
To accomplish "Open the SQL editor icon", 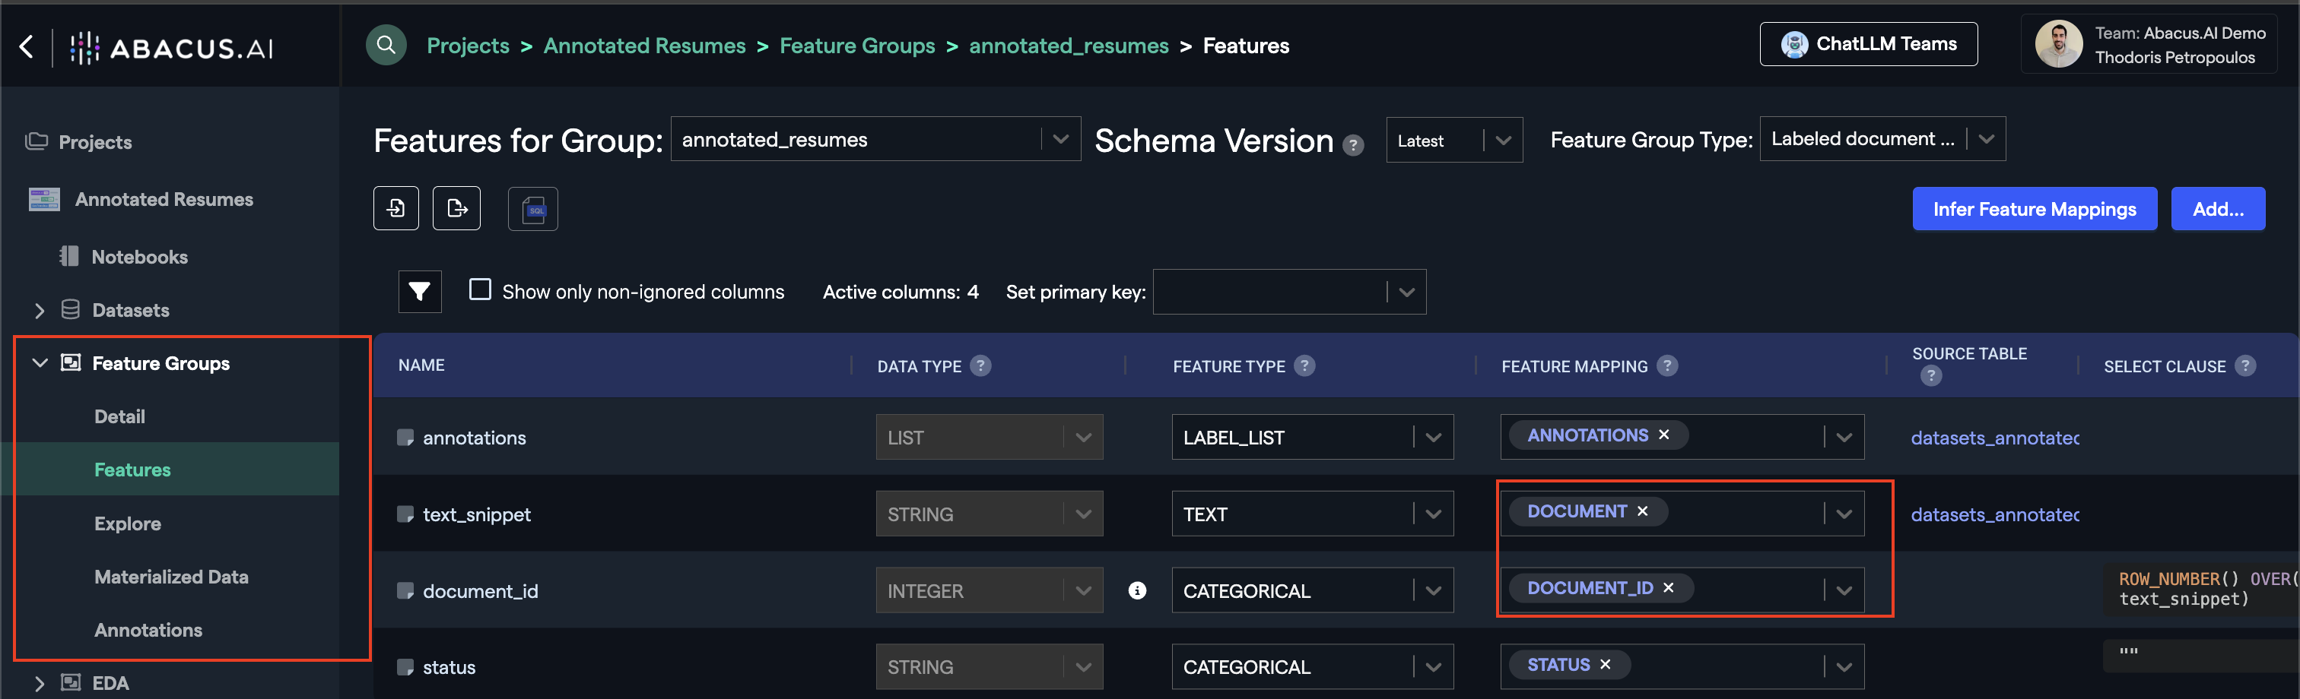I will tap(533, 210).
